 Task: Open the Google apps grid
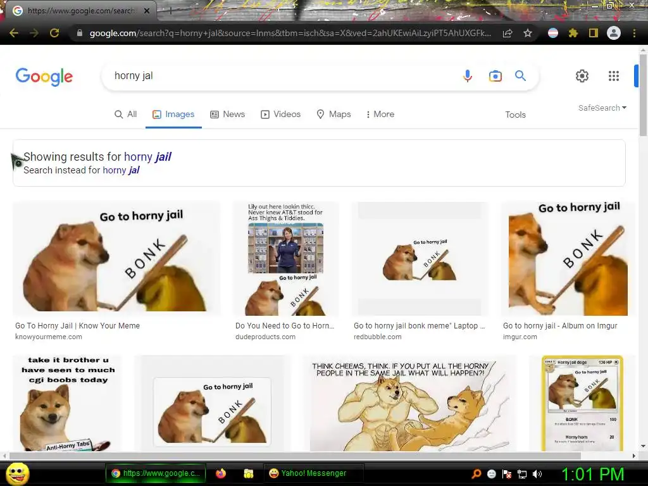(614, 76)
